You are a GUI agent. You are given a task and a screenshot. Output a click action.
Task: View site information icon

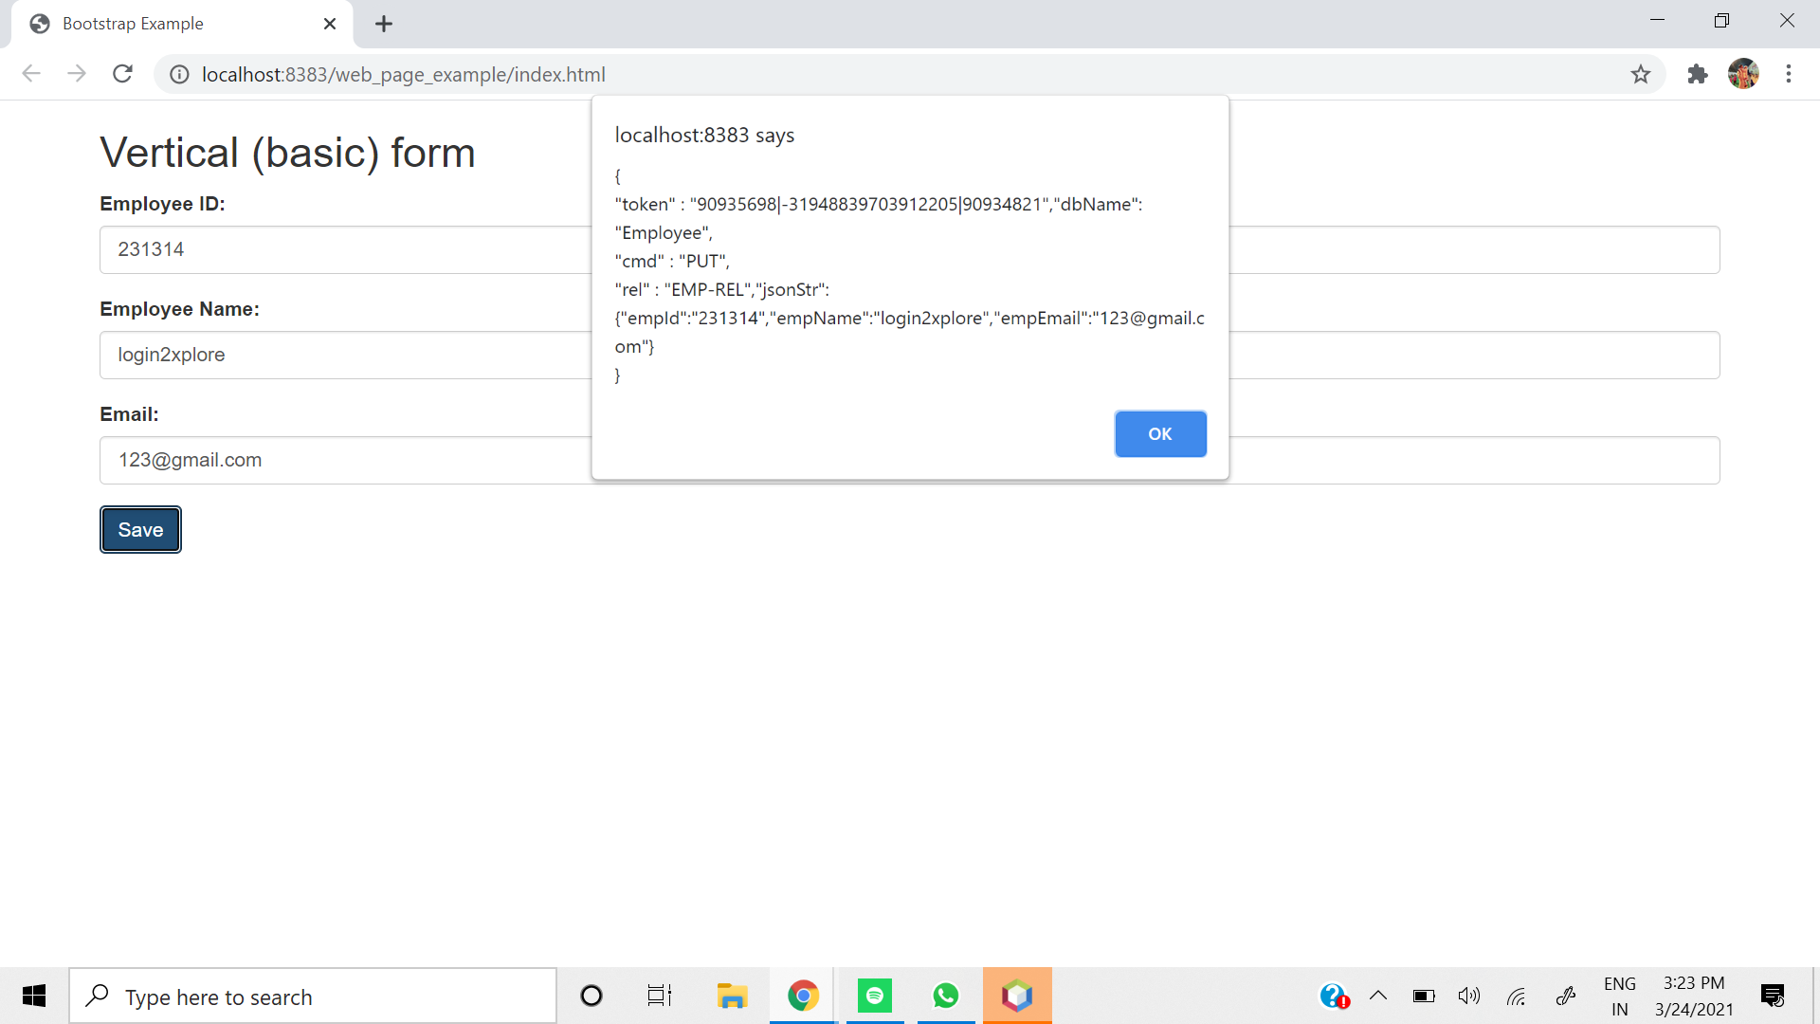179,75
